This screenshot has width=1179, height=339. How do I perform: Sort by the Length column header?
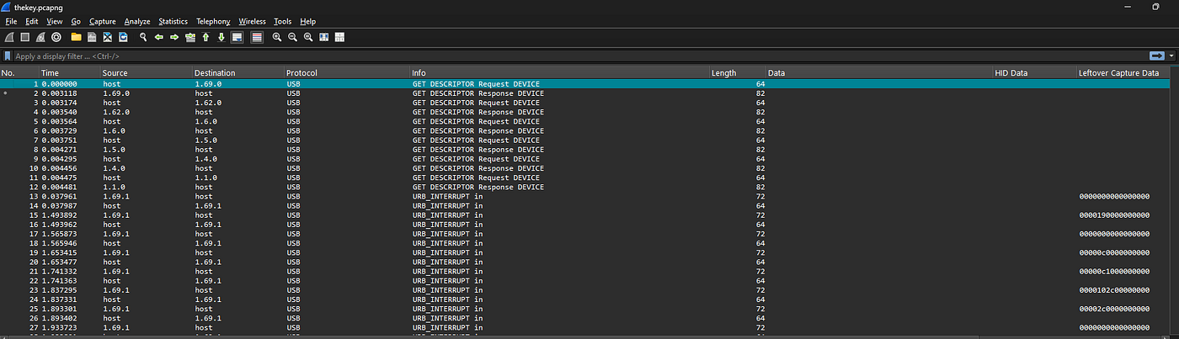(x=738, y=73)
